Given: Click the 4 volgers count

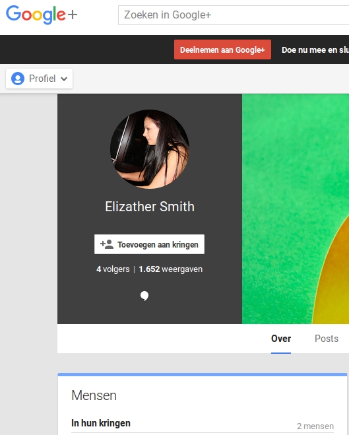Looking at the screenshot, I should pyautogui.click(x=113, y=269).
